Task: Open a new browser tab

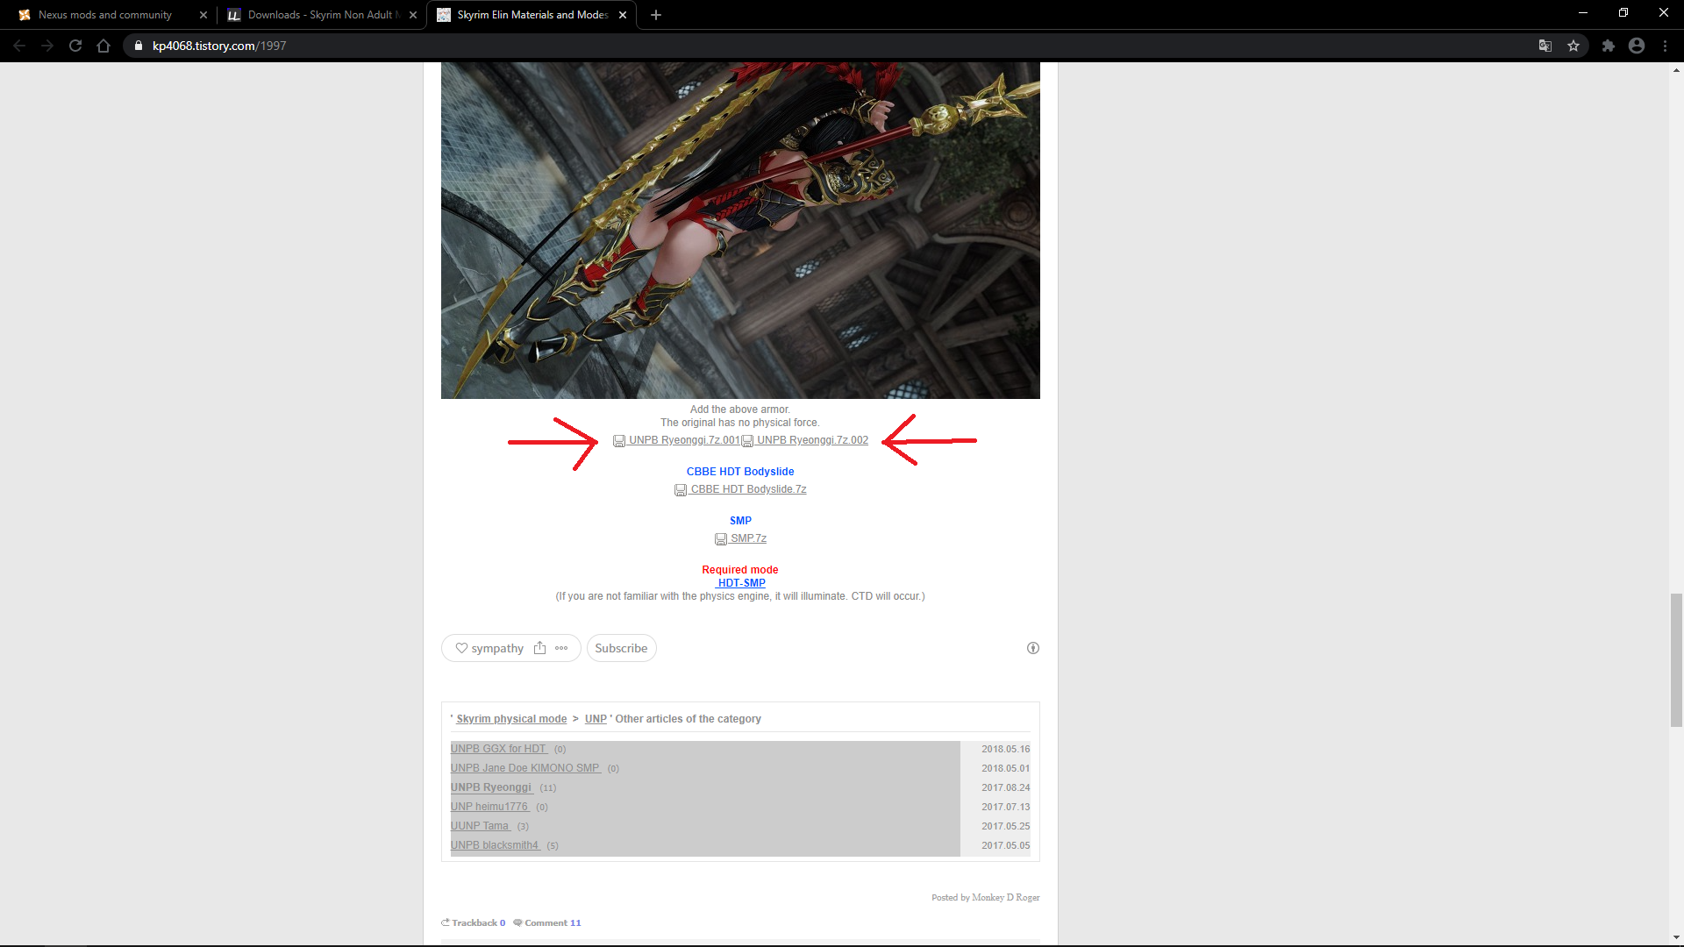Action: tap(656, 15)
